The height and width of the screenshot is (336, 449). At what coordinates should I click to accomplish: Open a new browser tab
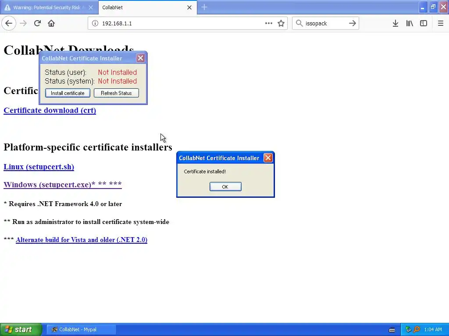pos(204,7)
